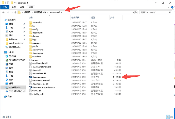The height and width of the screenshot is (119, 175).
Task: Open the Quick Access Toolbar customize dropdown
Action: coord(15,3)
